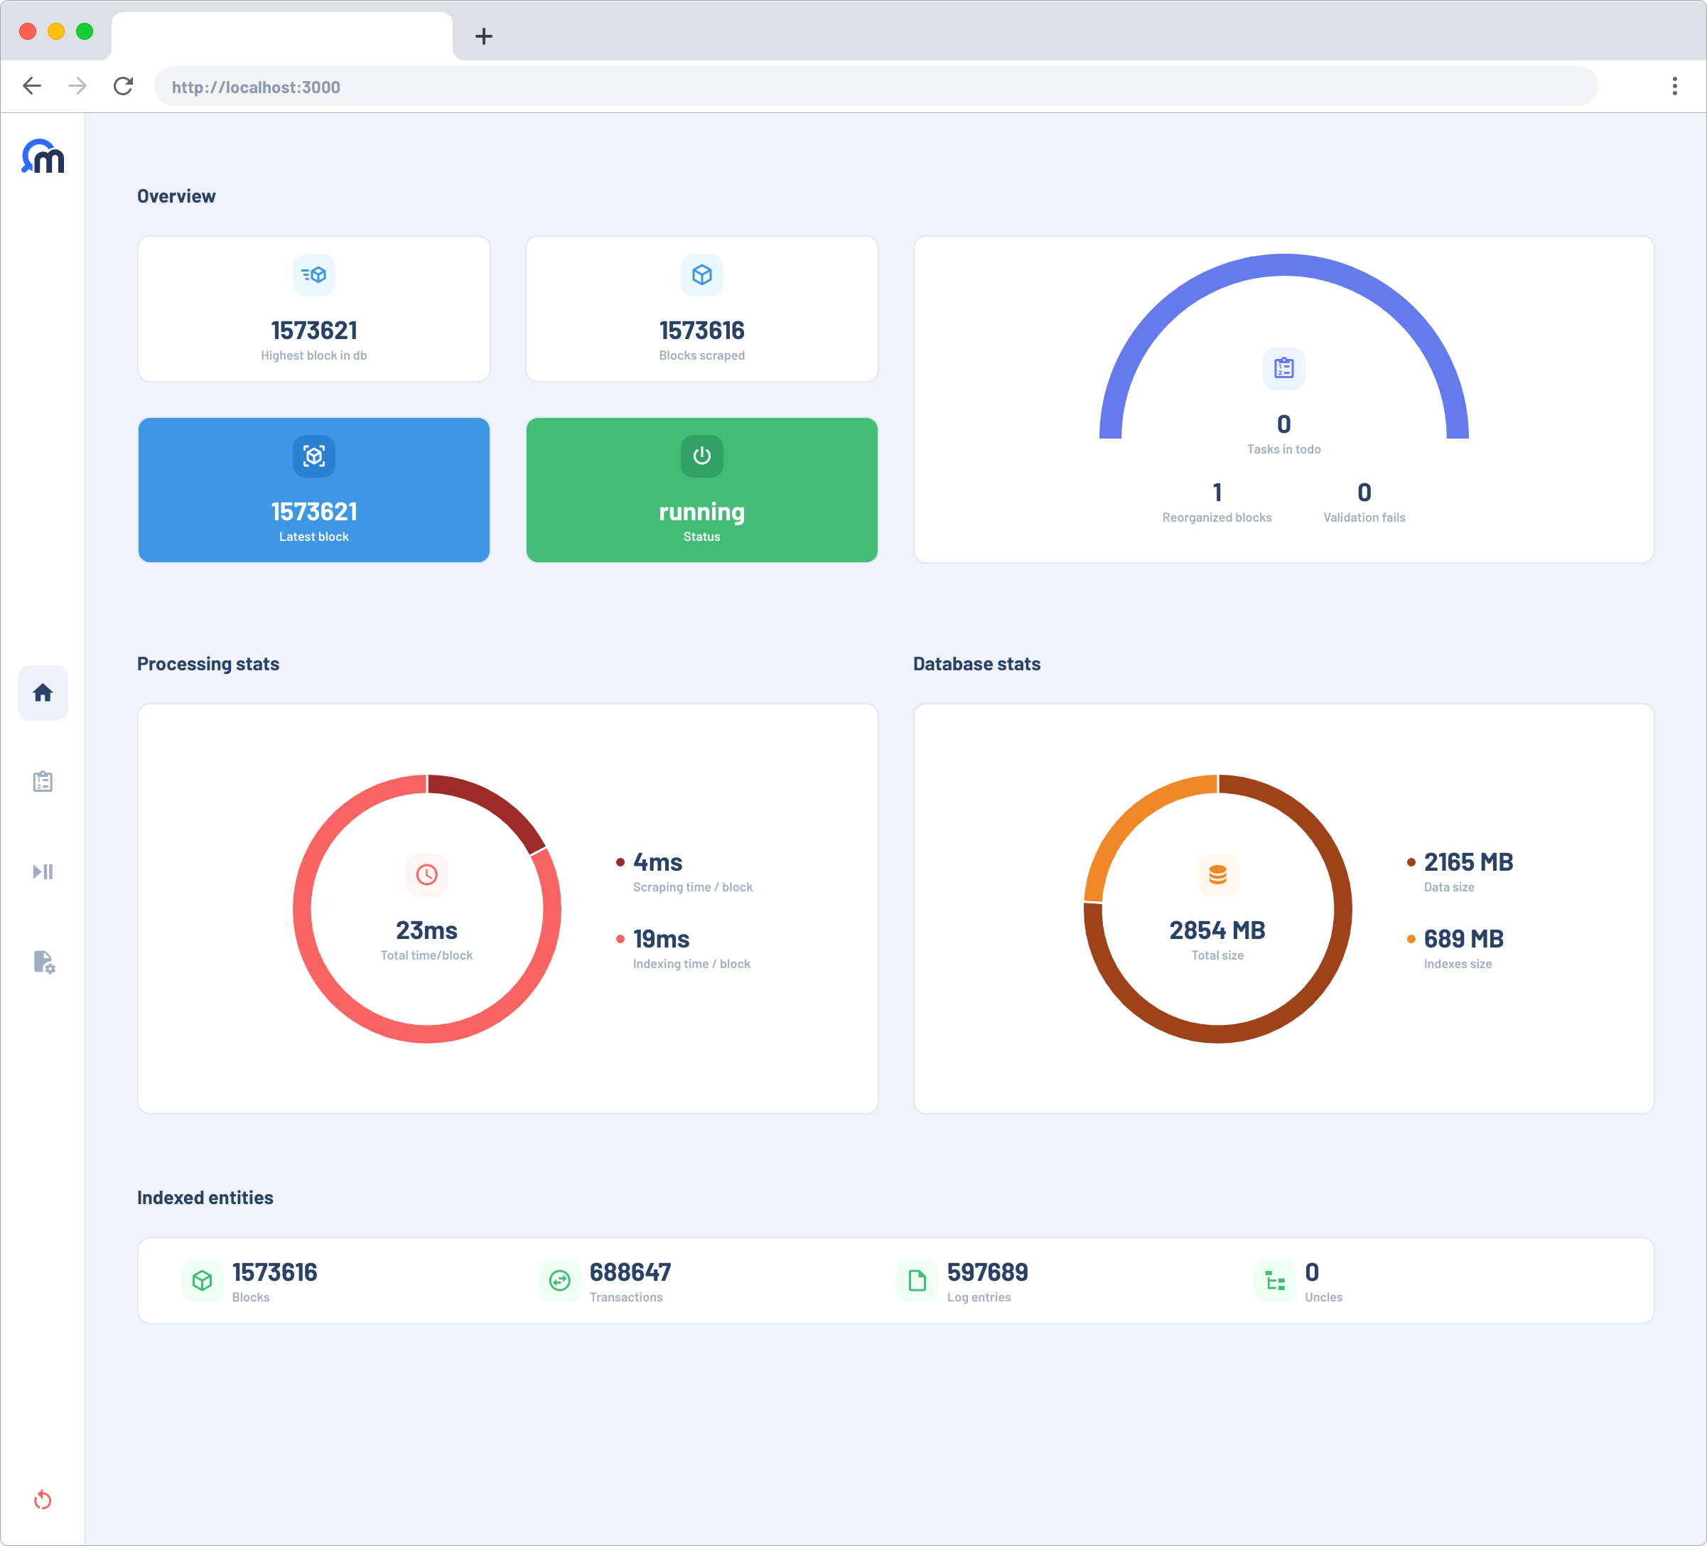Click the Uncles tree icon
This screenshot has height=1546, width=1707.
pyautogui.click(x=1274, y=1280)
